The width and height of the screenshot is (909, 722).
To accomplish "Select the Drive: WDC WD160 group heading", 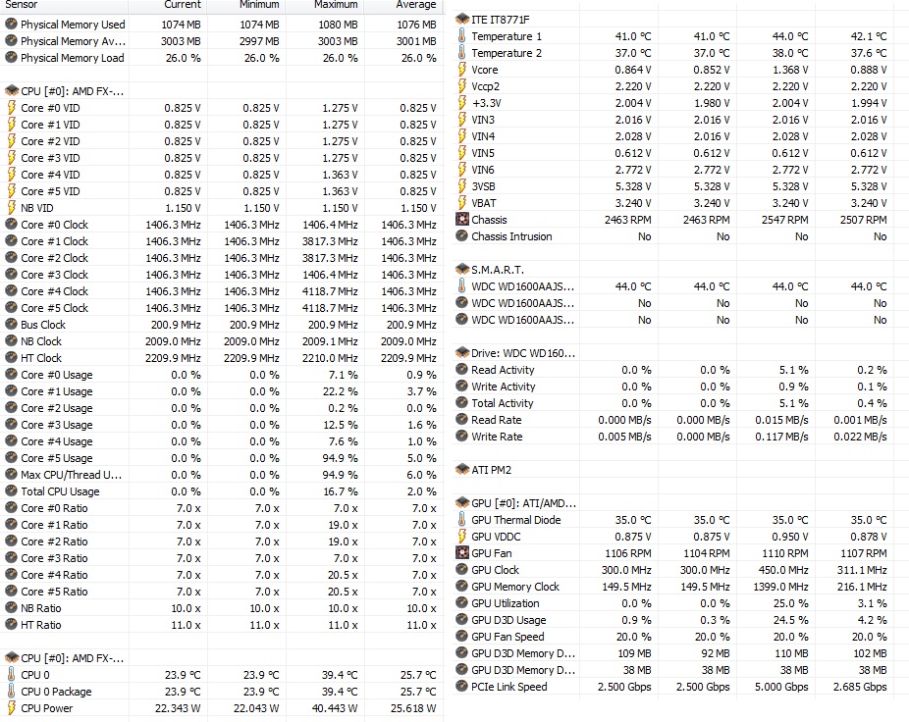I will pos(523,353).
